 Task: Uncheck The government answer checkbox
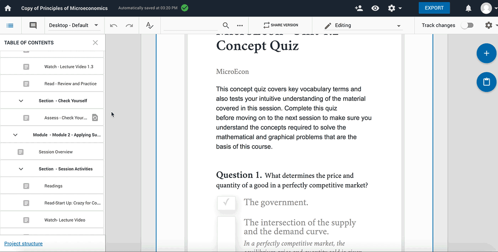226,203
